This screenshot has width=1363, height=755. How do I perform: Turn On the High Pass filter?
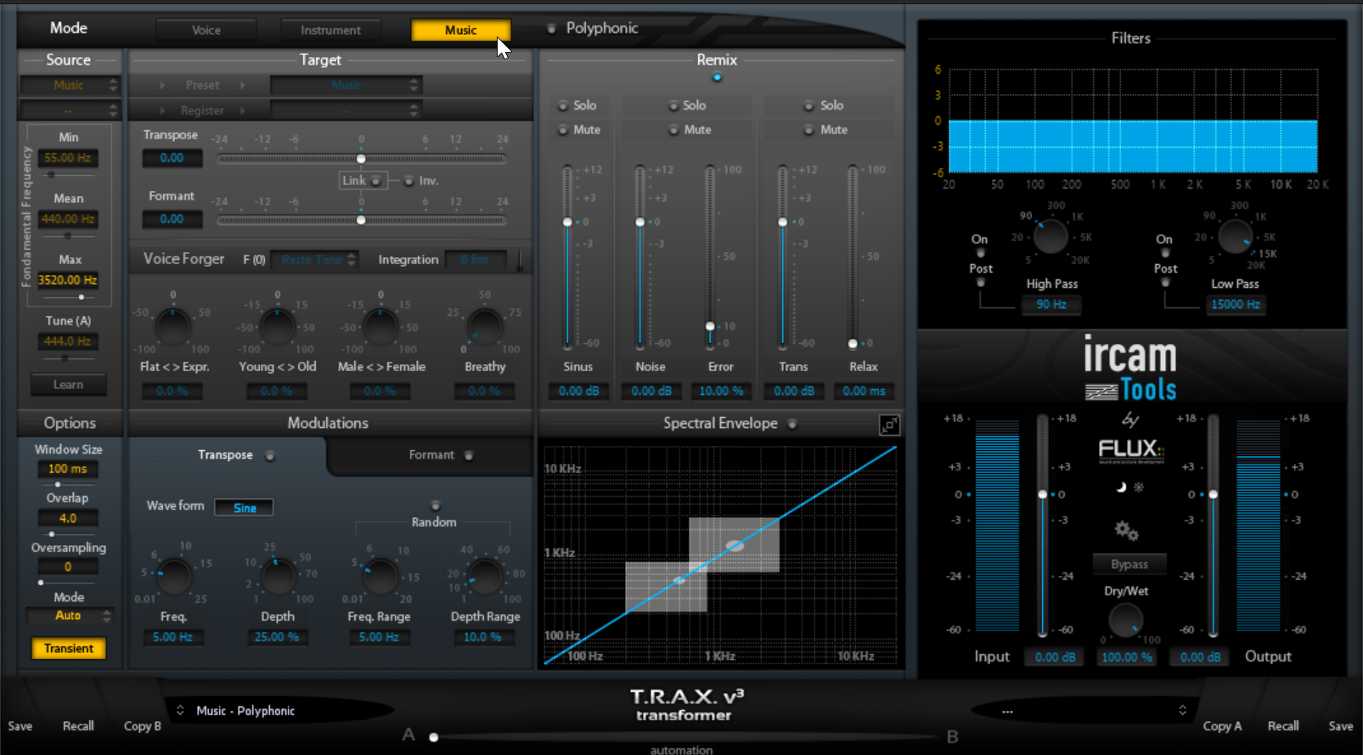click(980, 253)
